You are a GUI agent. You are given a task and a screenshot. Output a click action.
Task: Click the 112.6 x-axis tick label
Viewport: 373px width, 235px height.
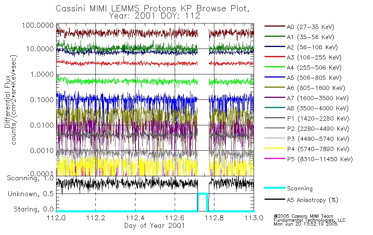coord(175,218)
